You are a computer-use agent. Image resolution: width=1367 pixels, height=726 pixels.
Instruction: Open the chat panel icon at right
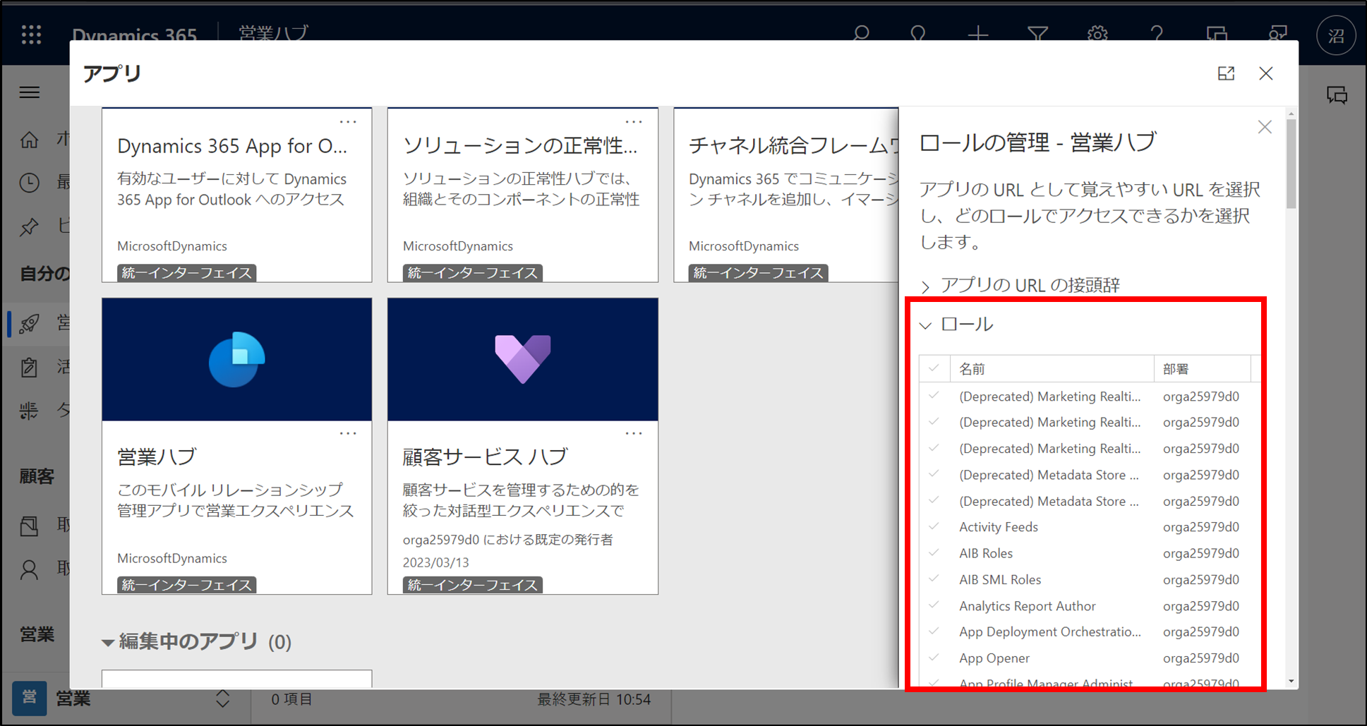click(1337, 95)
